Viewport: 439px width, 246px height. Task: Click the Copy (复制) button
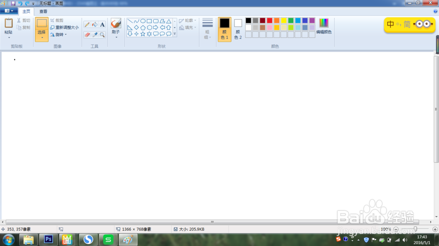(23, 28)
